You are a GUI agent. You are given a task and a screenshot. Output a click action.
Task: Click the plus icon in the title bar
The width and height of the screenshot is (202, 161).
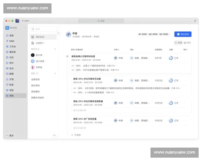point(195,21)
